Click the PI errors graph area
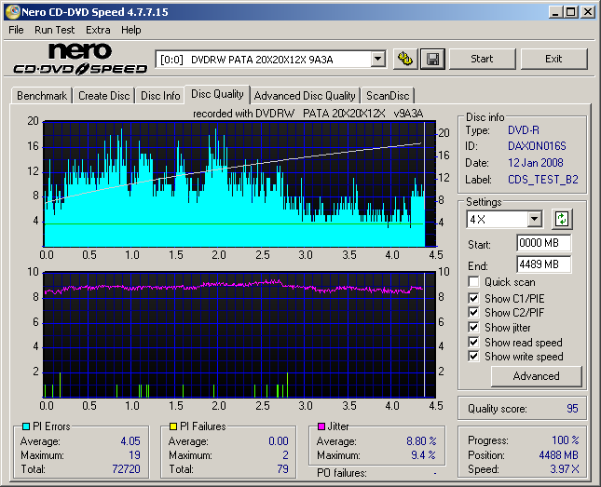This screenshot has height=487, width=601. click(x=239, y=184)
